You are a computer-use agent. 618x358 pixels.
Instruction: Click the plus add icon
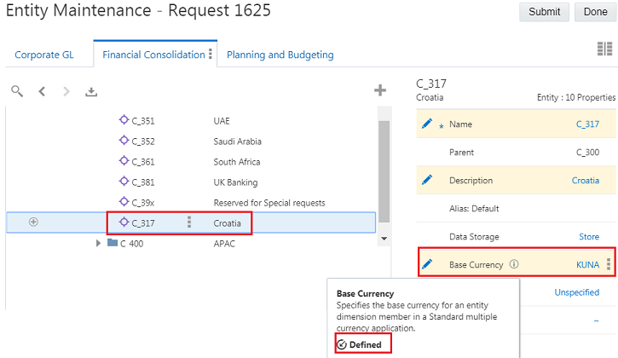coord(380,90)
